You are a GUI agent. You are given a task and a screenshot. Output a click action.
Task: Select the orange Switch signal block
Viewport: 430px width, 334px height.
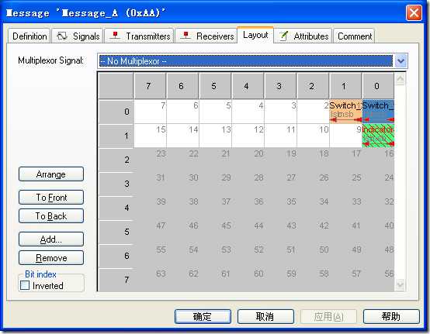345,112
